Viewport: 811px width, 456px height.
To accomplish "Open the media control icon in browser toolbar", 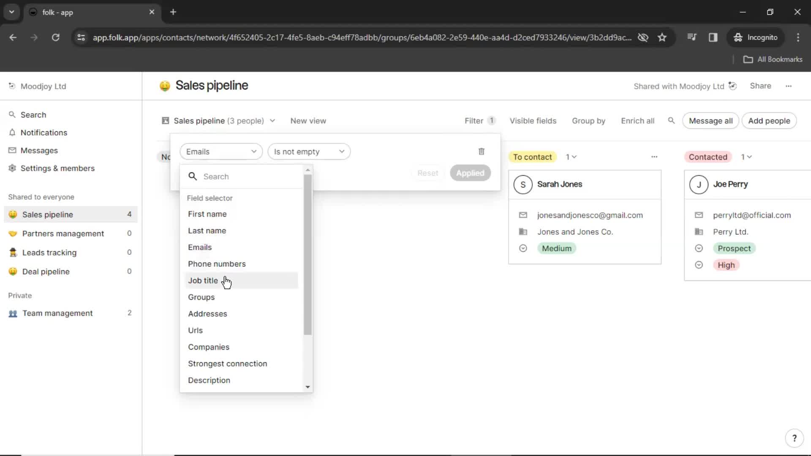I will point(691,38).
